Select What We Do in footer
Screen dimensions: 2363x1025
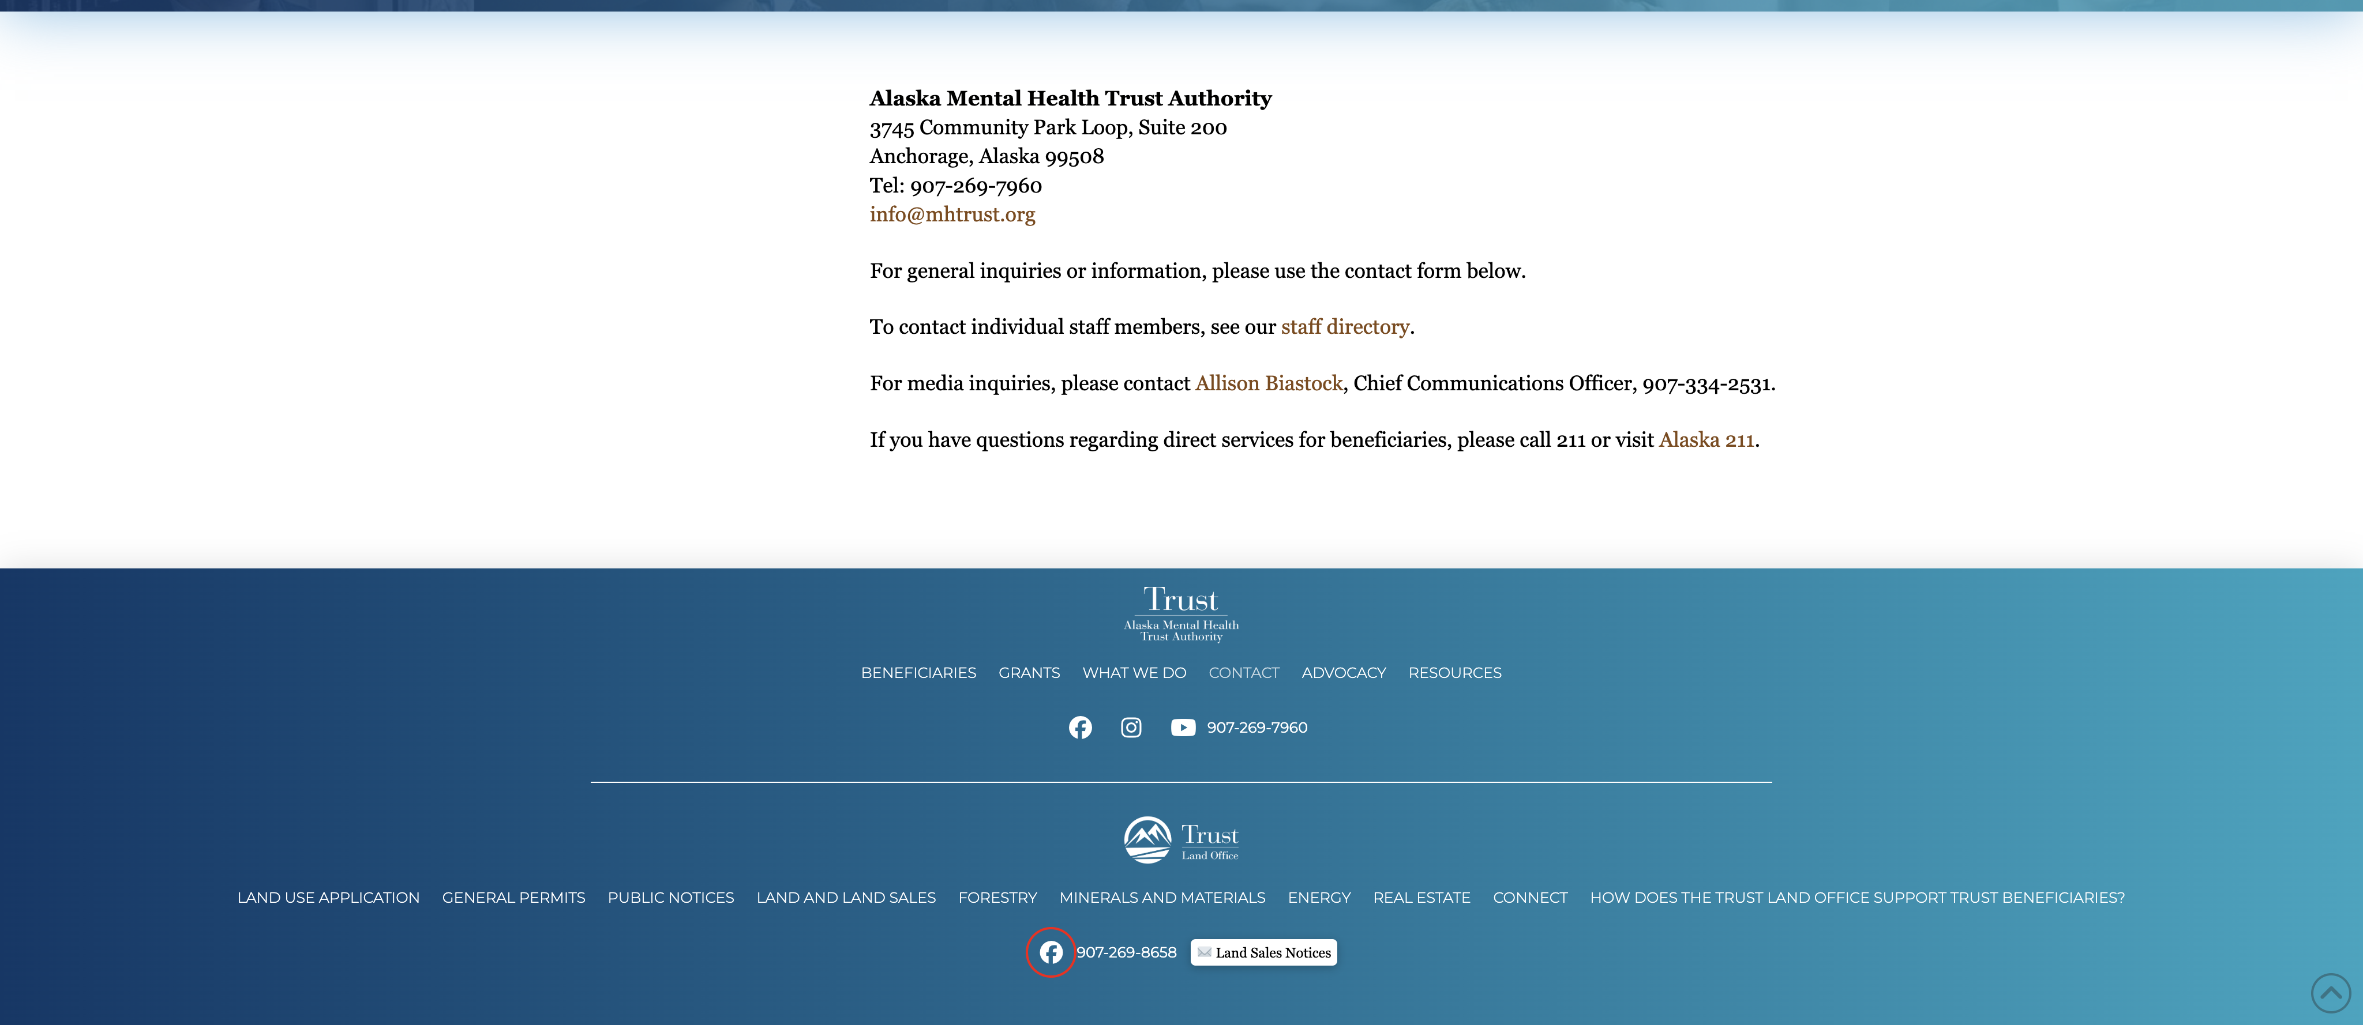tap(1134, 673)
